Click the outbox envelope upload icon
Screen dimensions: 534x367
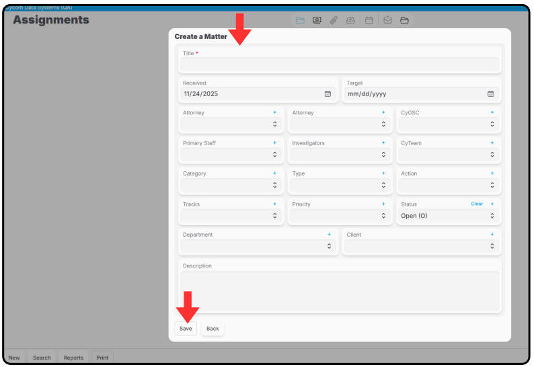click(x=387, y=20)
